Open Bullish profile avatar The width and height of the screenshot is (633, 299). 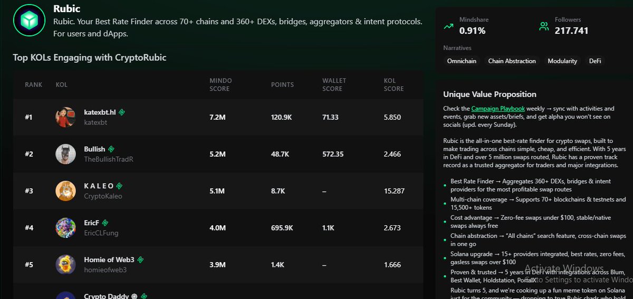click(65, 154)
